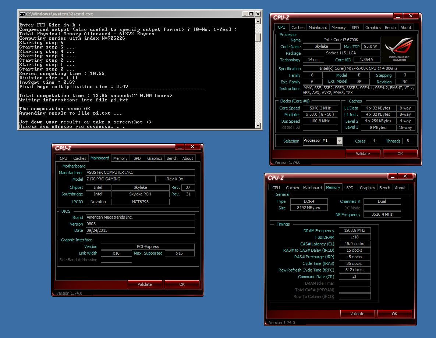Click the DRAM Frequency 1208.8 MHz value
This screenshot has width=436, height=338.
click(355, 230)
